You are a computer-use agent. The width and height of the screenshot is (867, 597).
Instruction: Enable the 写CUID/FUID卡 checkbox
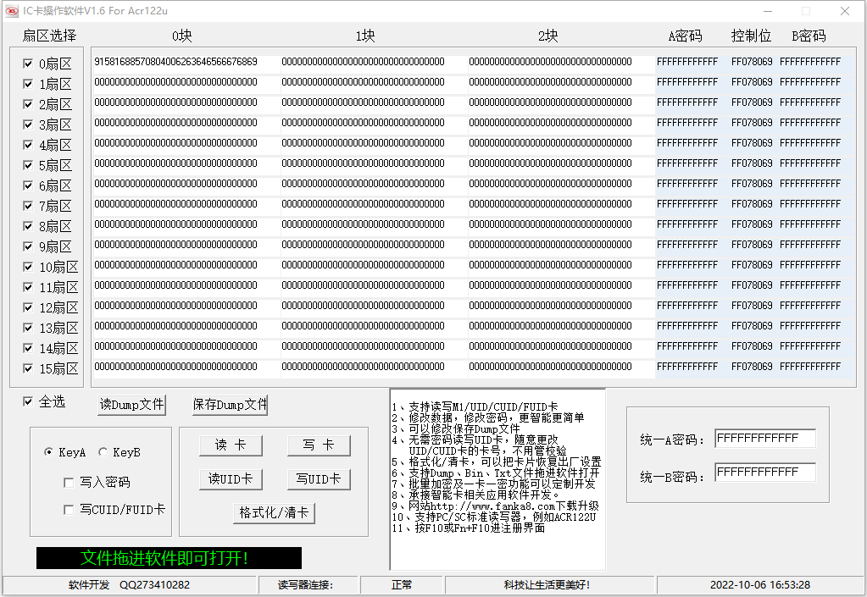69,510
